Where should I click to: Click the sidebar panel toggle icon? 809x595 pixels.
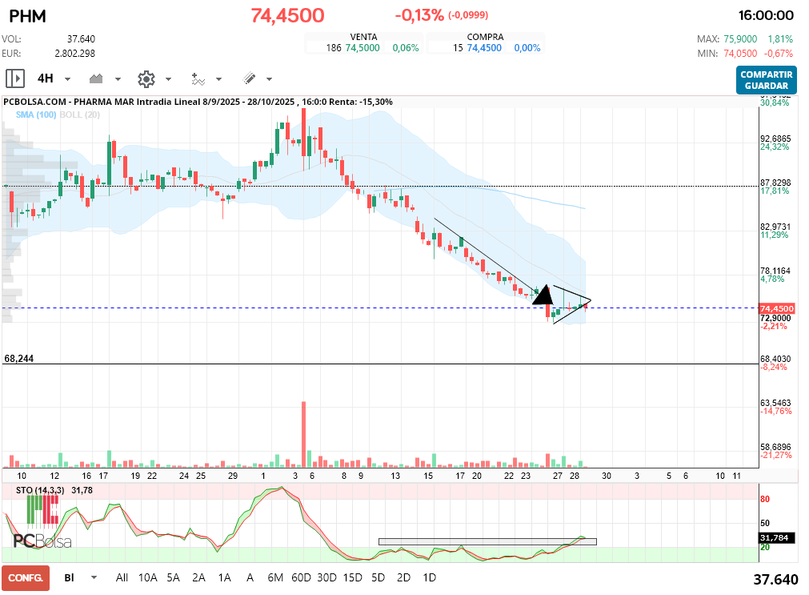click(x=14, y=78)
